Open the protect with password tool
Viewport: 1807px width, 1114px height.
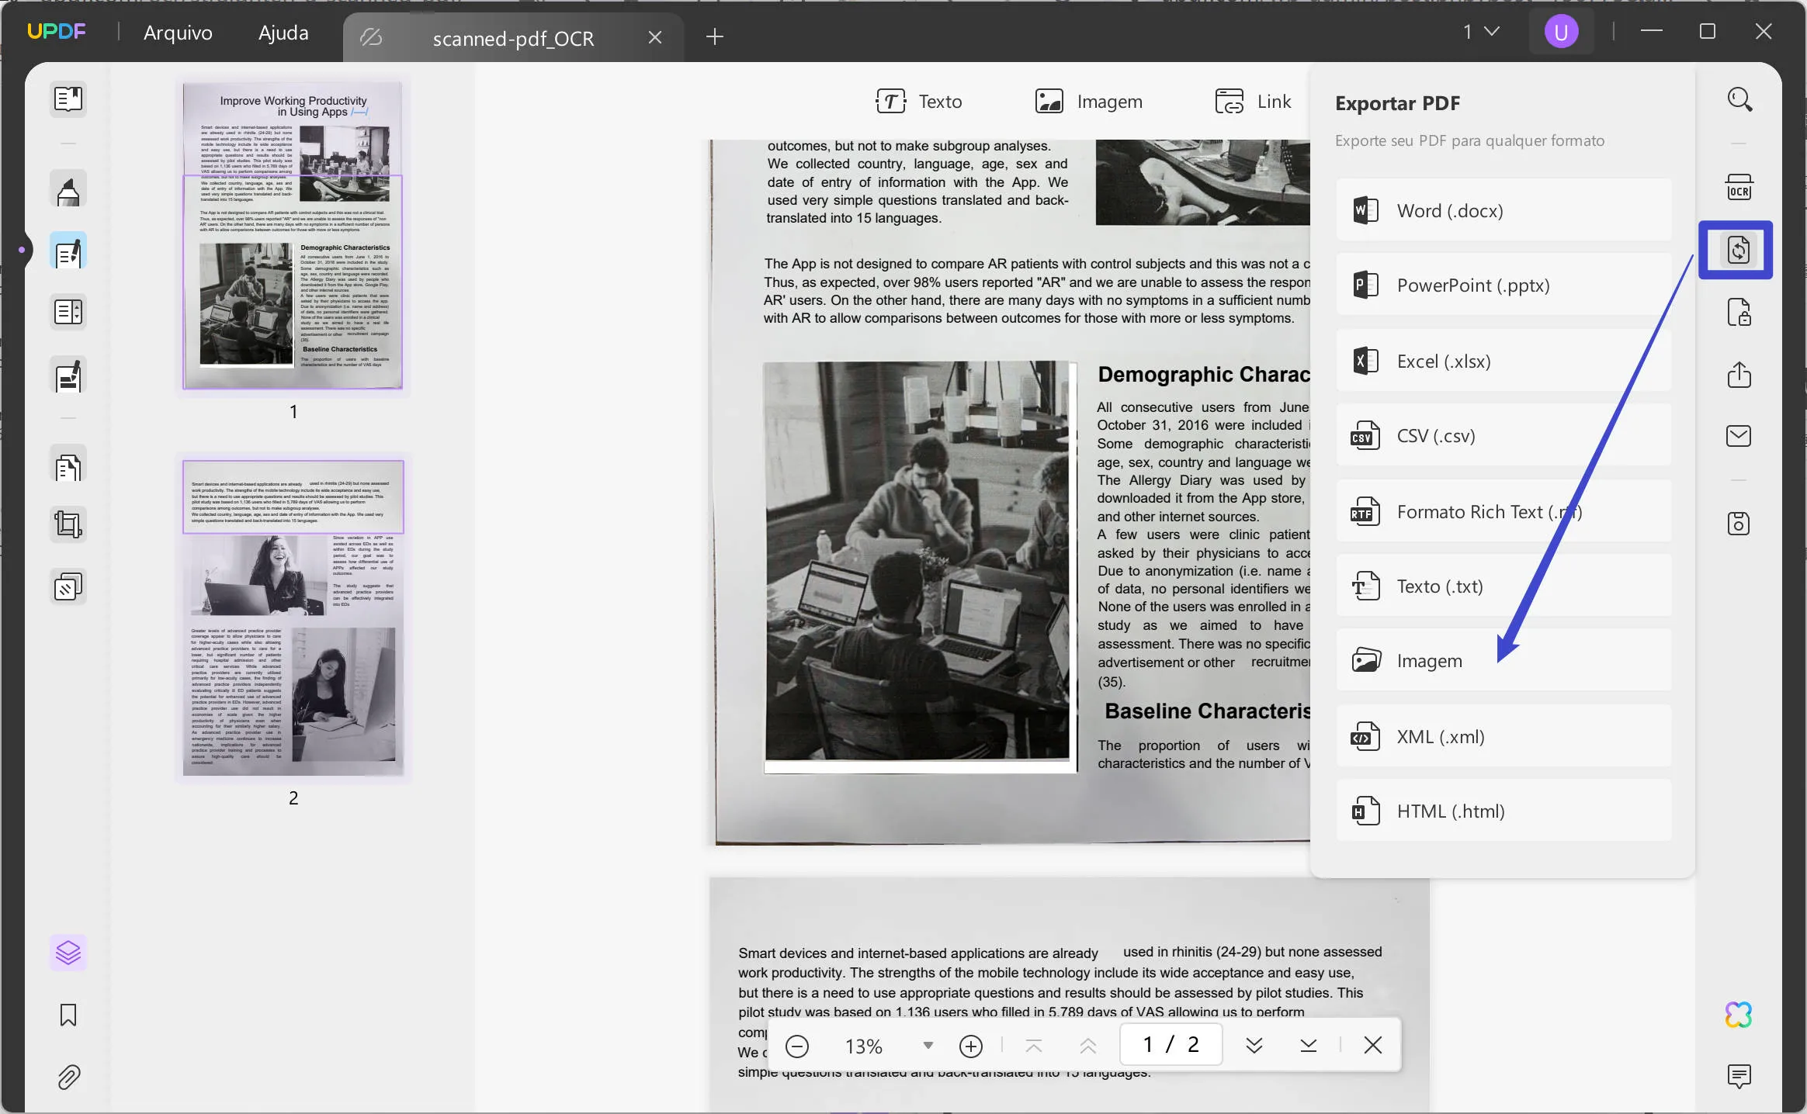pos(1739,313)
